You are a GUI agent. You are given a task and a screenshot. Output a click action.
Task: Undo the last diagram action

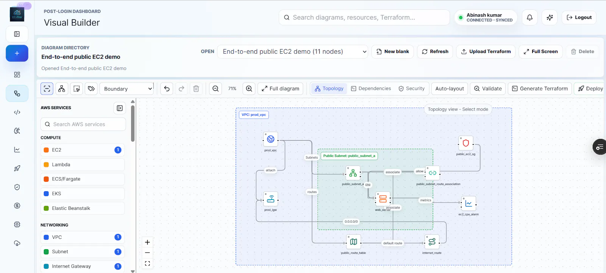click(x=167, y=89)
